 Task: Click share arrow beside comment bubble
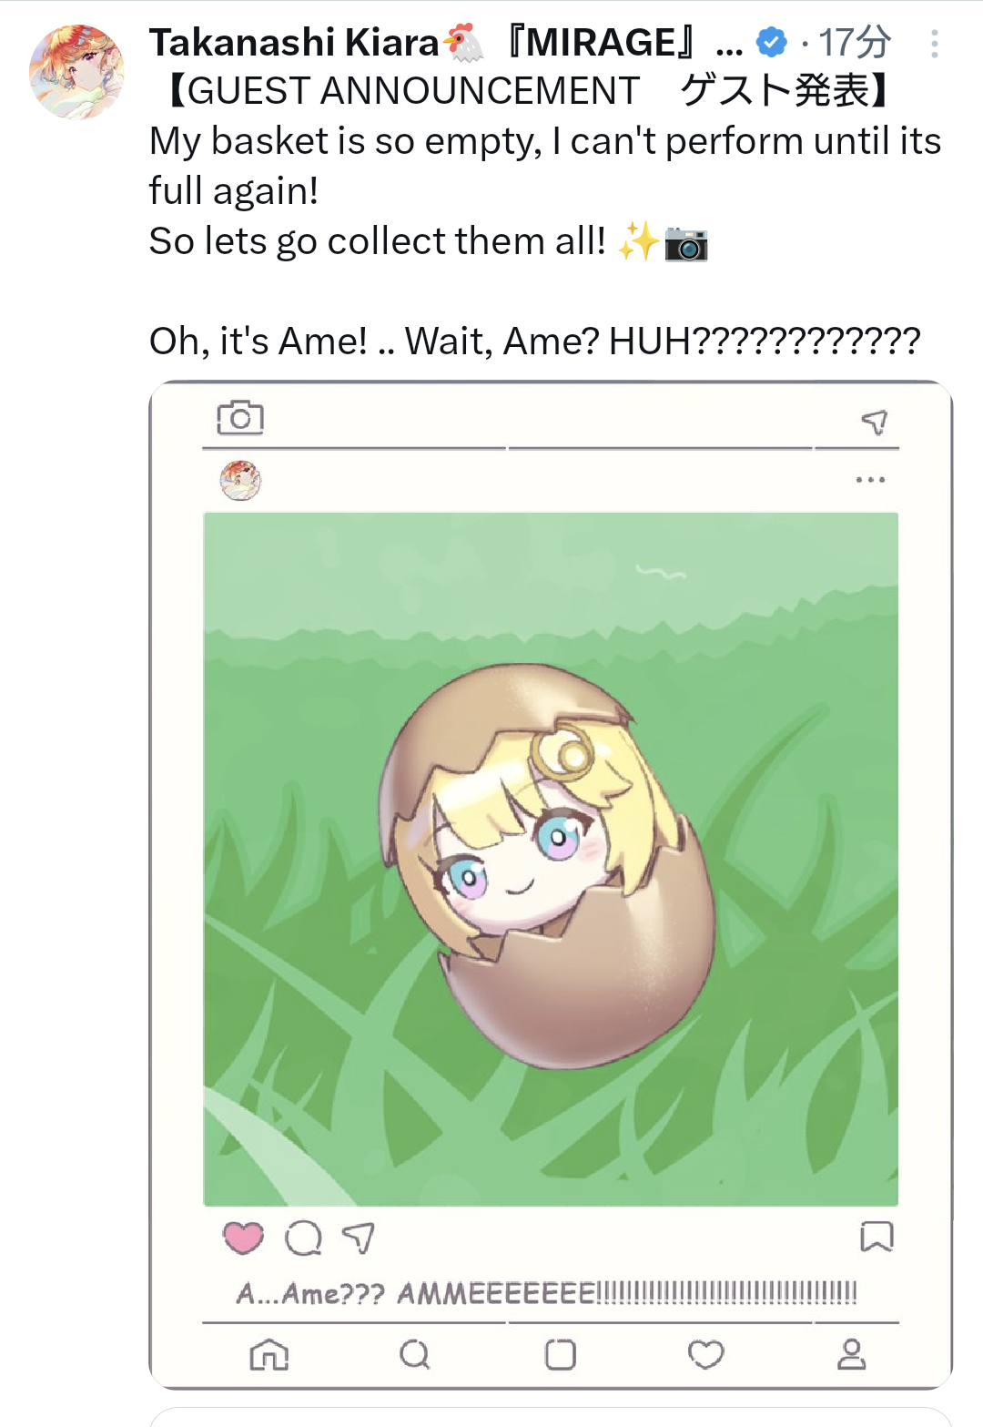(359, 1238)
